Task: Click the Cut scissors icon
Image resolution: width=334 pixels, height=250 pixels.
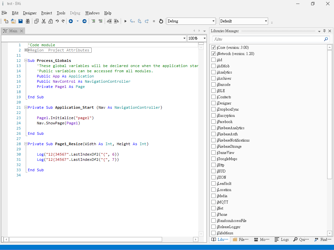Action: (x=43, y=21)
